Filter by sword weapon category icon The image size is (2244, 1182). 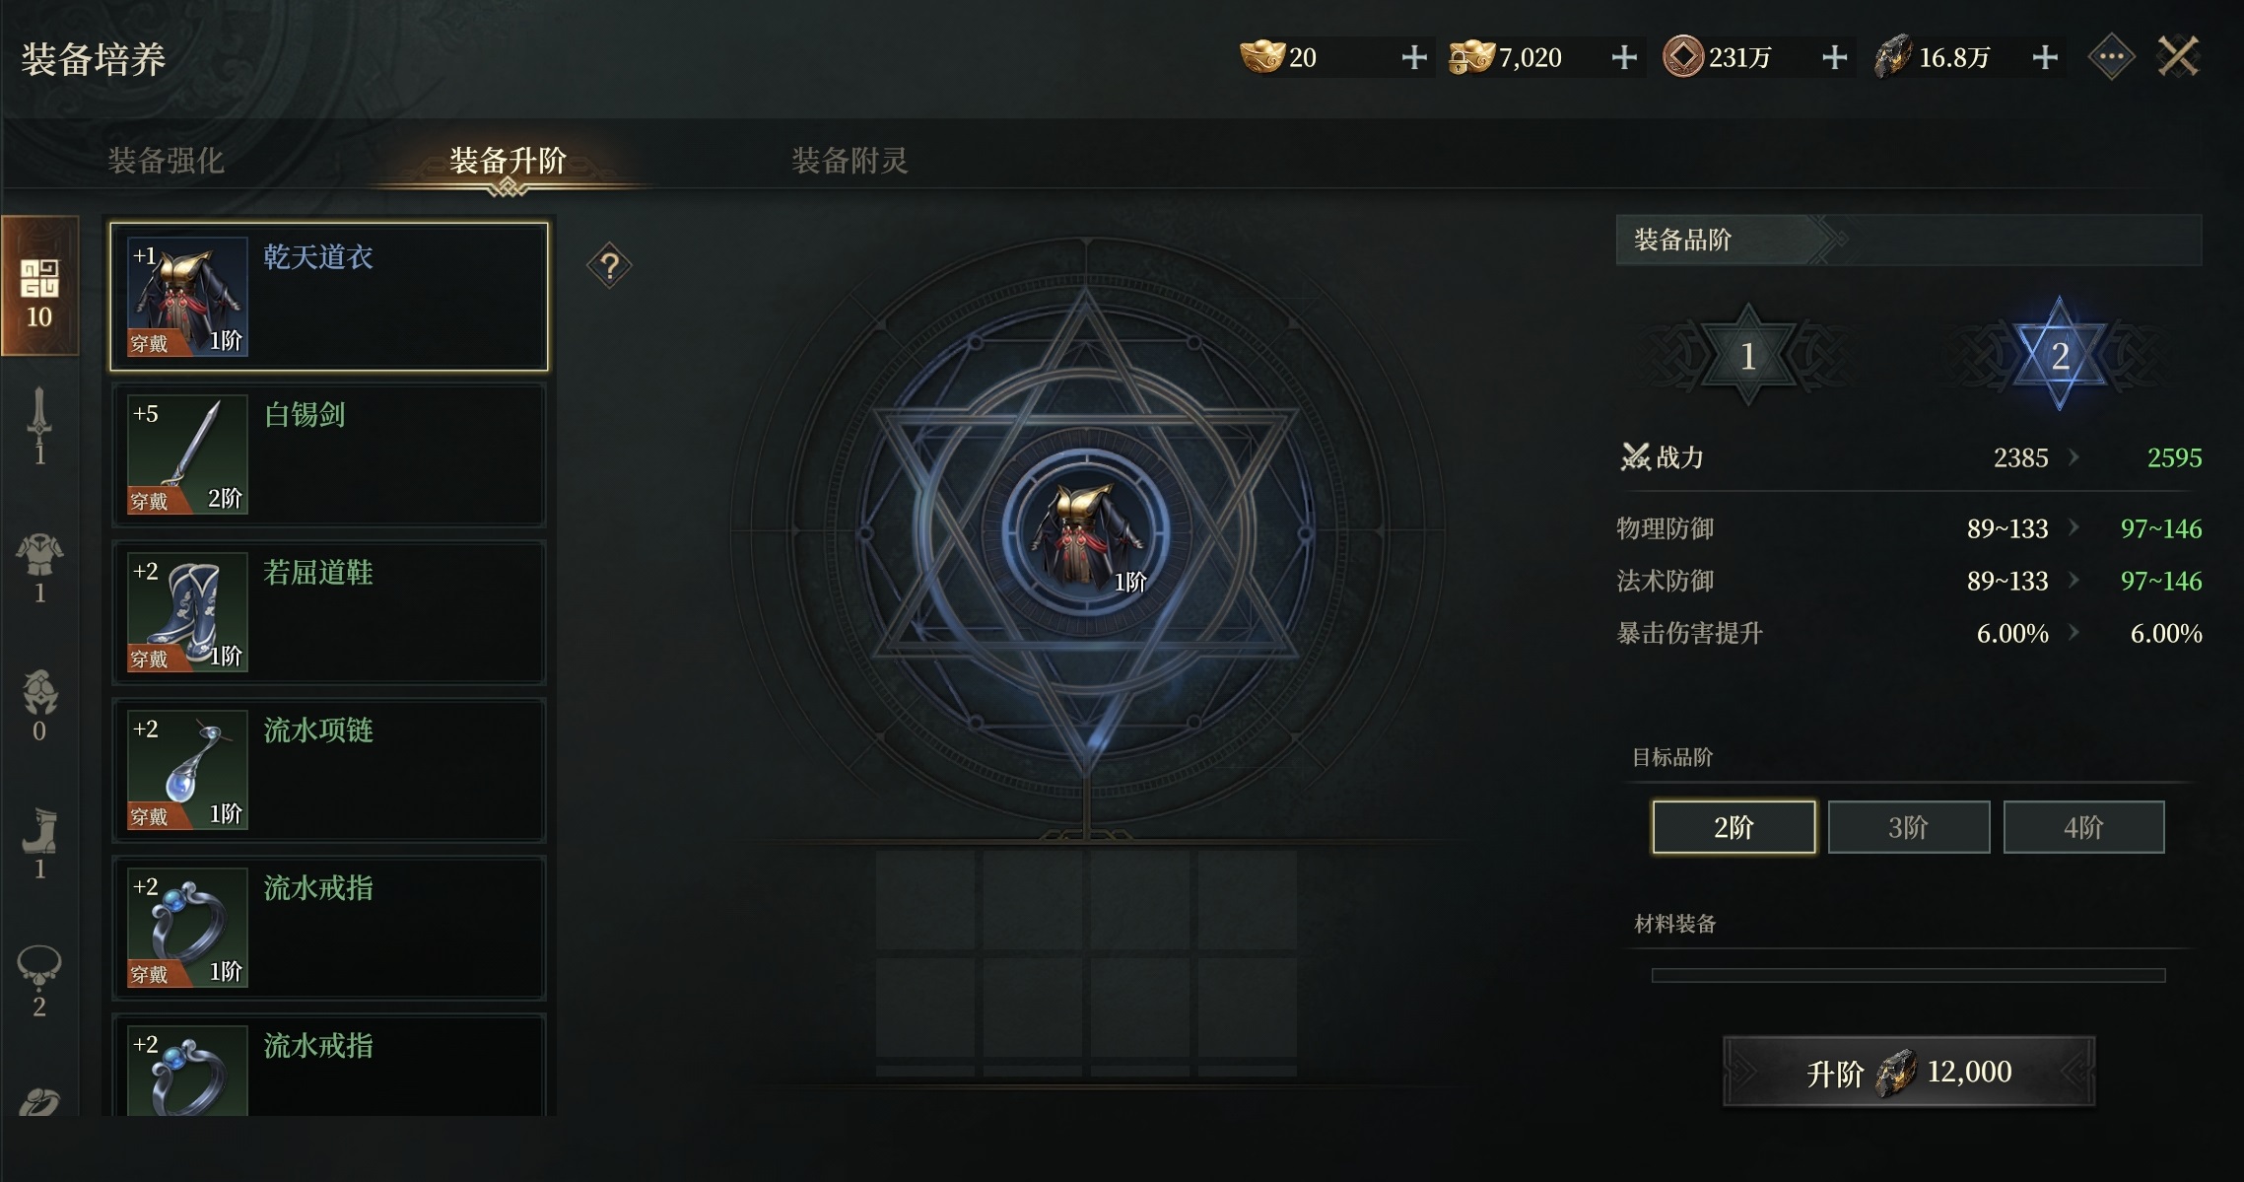click(x=39, y=425)
